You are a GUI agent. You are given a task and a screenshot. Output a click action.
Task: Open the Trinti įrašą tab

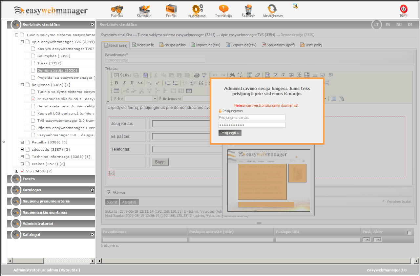coord(311,45)
